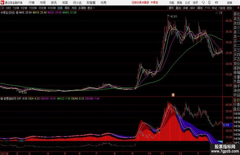Switch to 月线 monthly period

(x=74, y=8)
